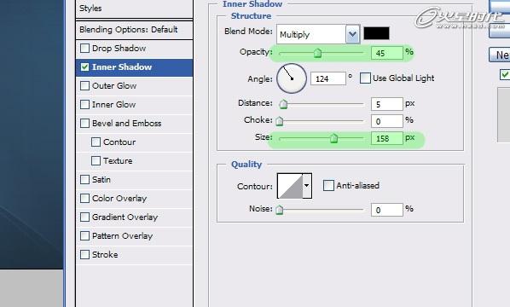This screenshot has height=307, width=510.
Task: Click the Contour curve thumbnail
Action: (x=290, y=186)
